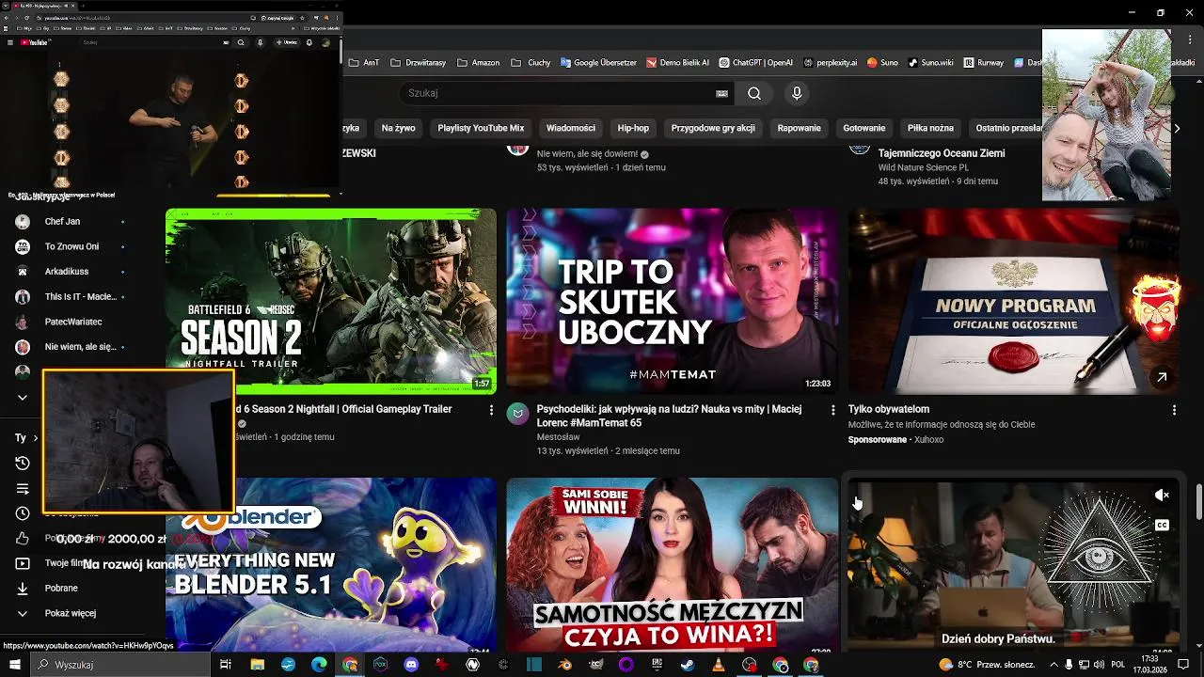
Task: Open VLC from the Windows taskbar
Action: (x=719, y=665)
